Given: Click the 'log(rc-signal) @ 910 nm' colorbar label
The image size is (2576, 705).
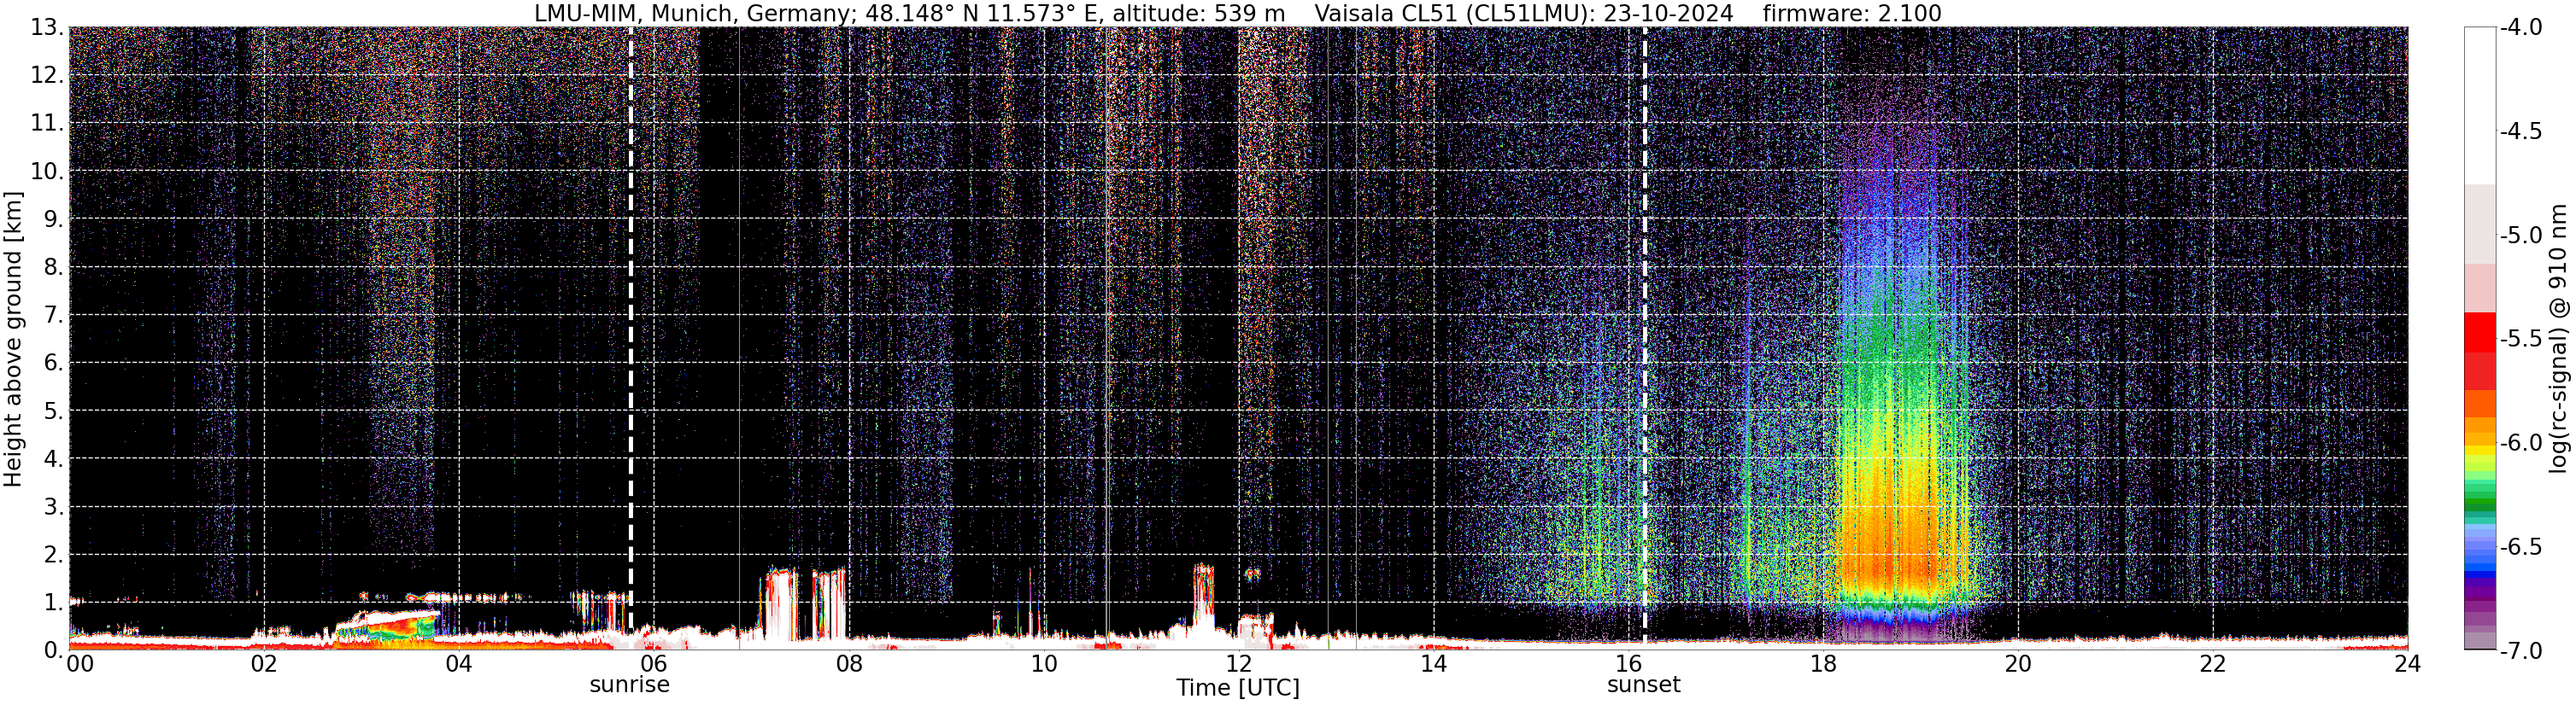Looking at the screenshot, I should tap(2559, 339).
